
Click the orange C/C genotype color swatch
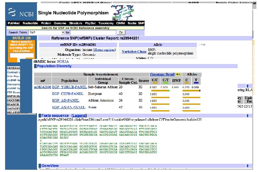point(155,83)
